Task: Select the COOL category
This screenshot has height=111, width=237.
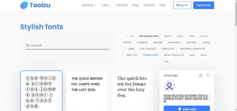Action: pyautogui.click(x=192, y=36)
